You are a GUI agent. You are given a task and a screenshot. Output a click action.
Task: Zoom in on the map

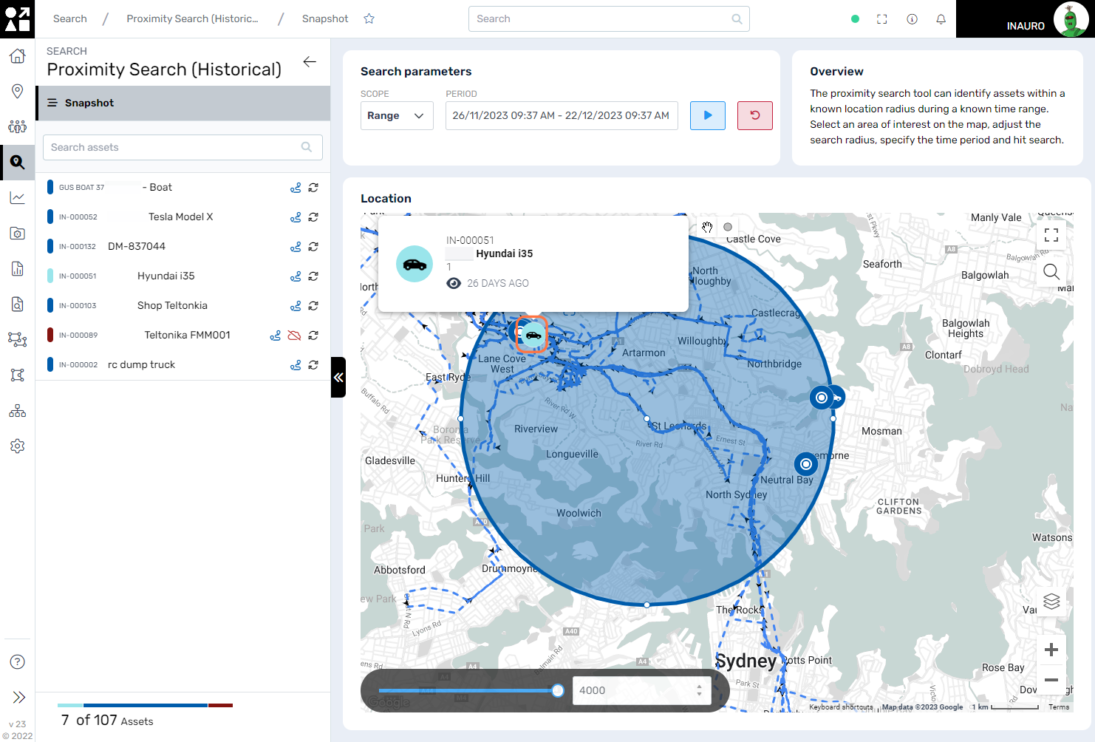1051,650
